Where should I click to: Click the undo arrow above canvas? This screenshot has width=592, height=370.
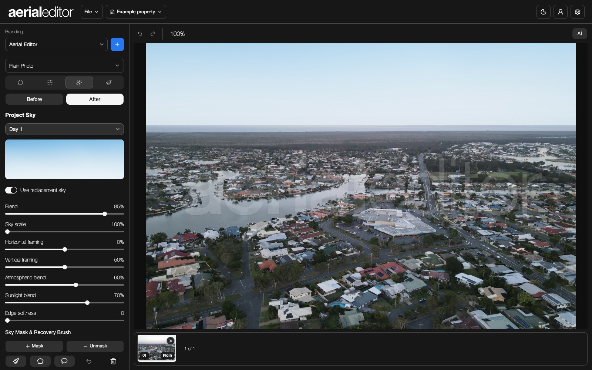click(140, 34)
